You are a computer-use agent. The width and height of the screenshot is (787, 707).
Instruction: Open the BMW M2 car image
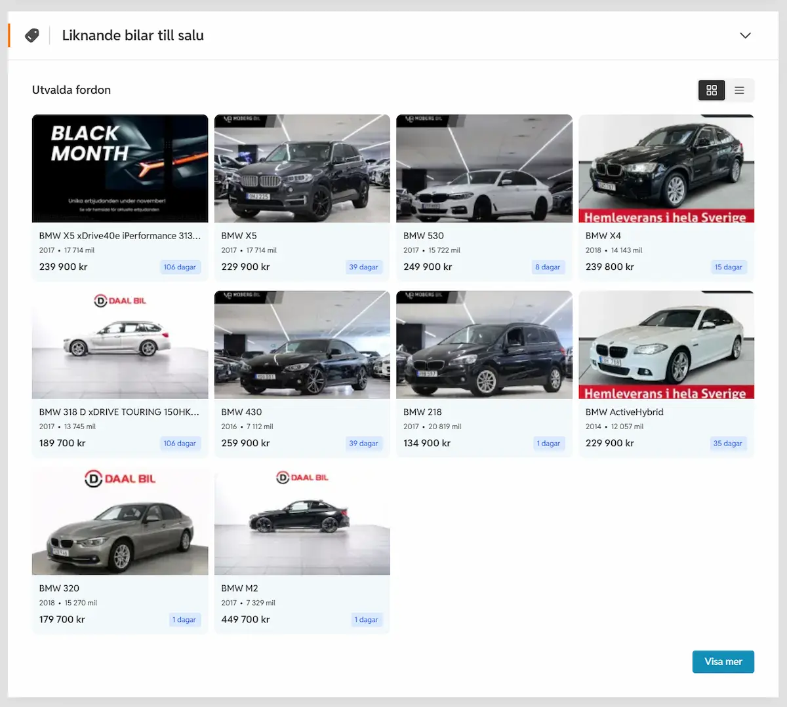302,521
